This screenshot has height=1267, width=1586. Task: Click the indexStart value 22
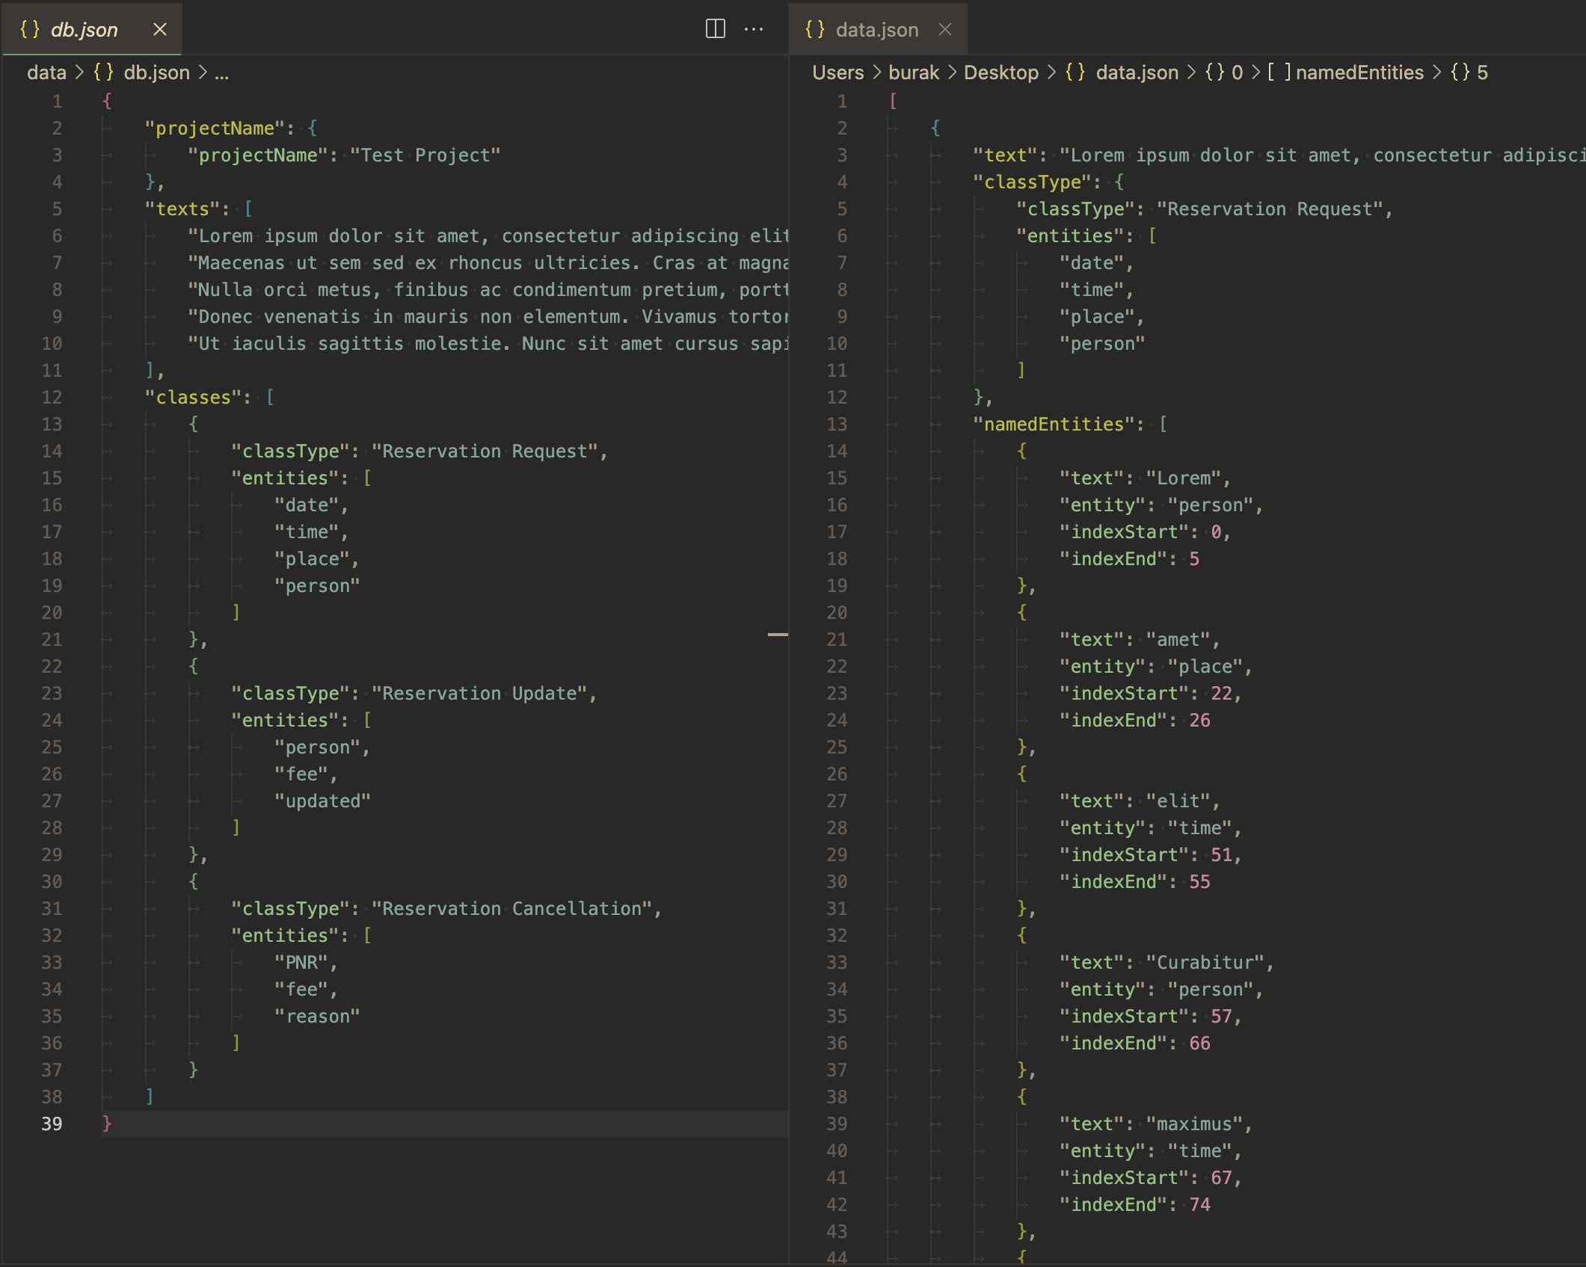click(x=1221, y=693)
